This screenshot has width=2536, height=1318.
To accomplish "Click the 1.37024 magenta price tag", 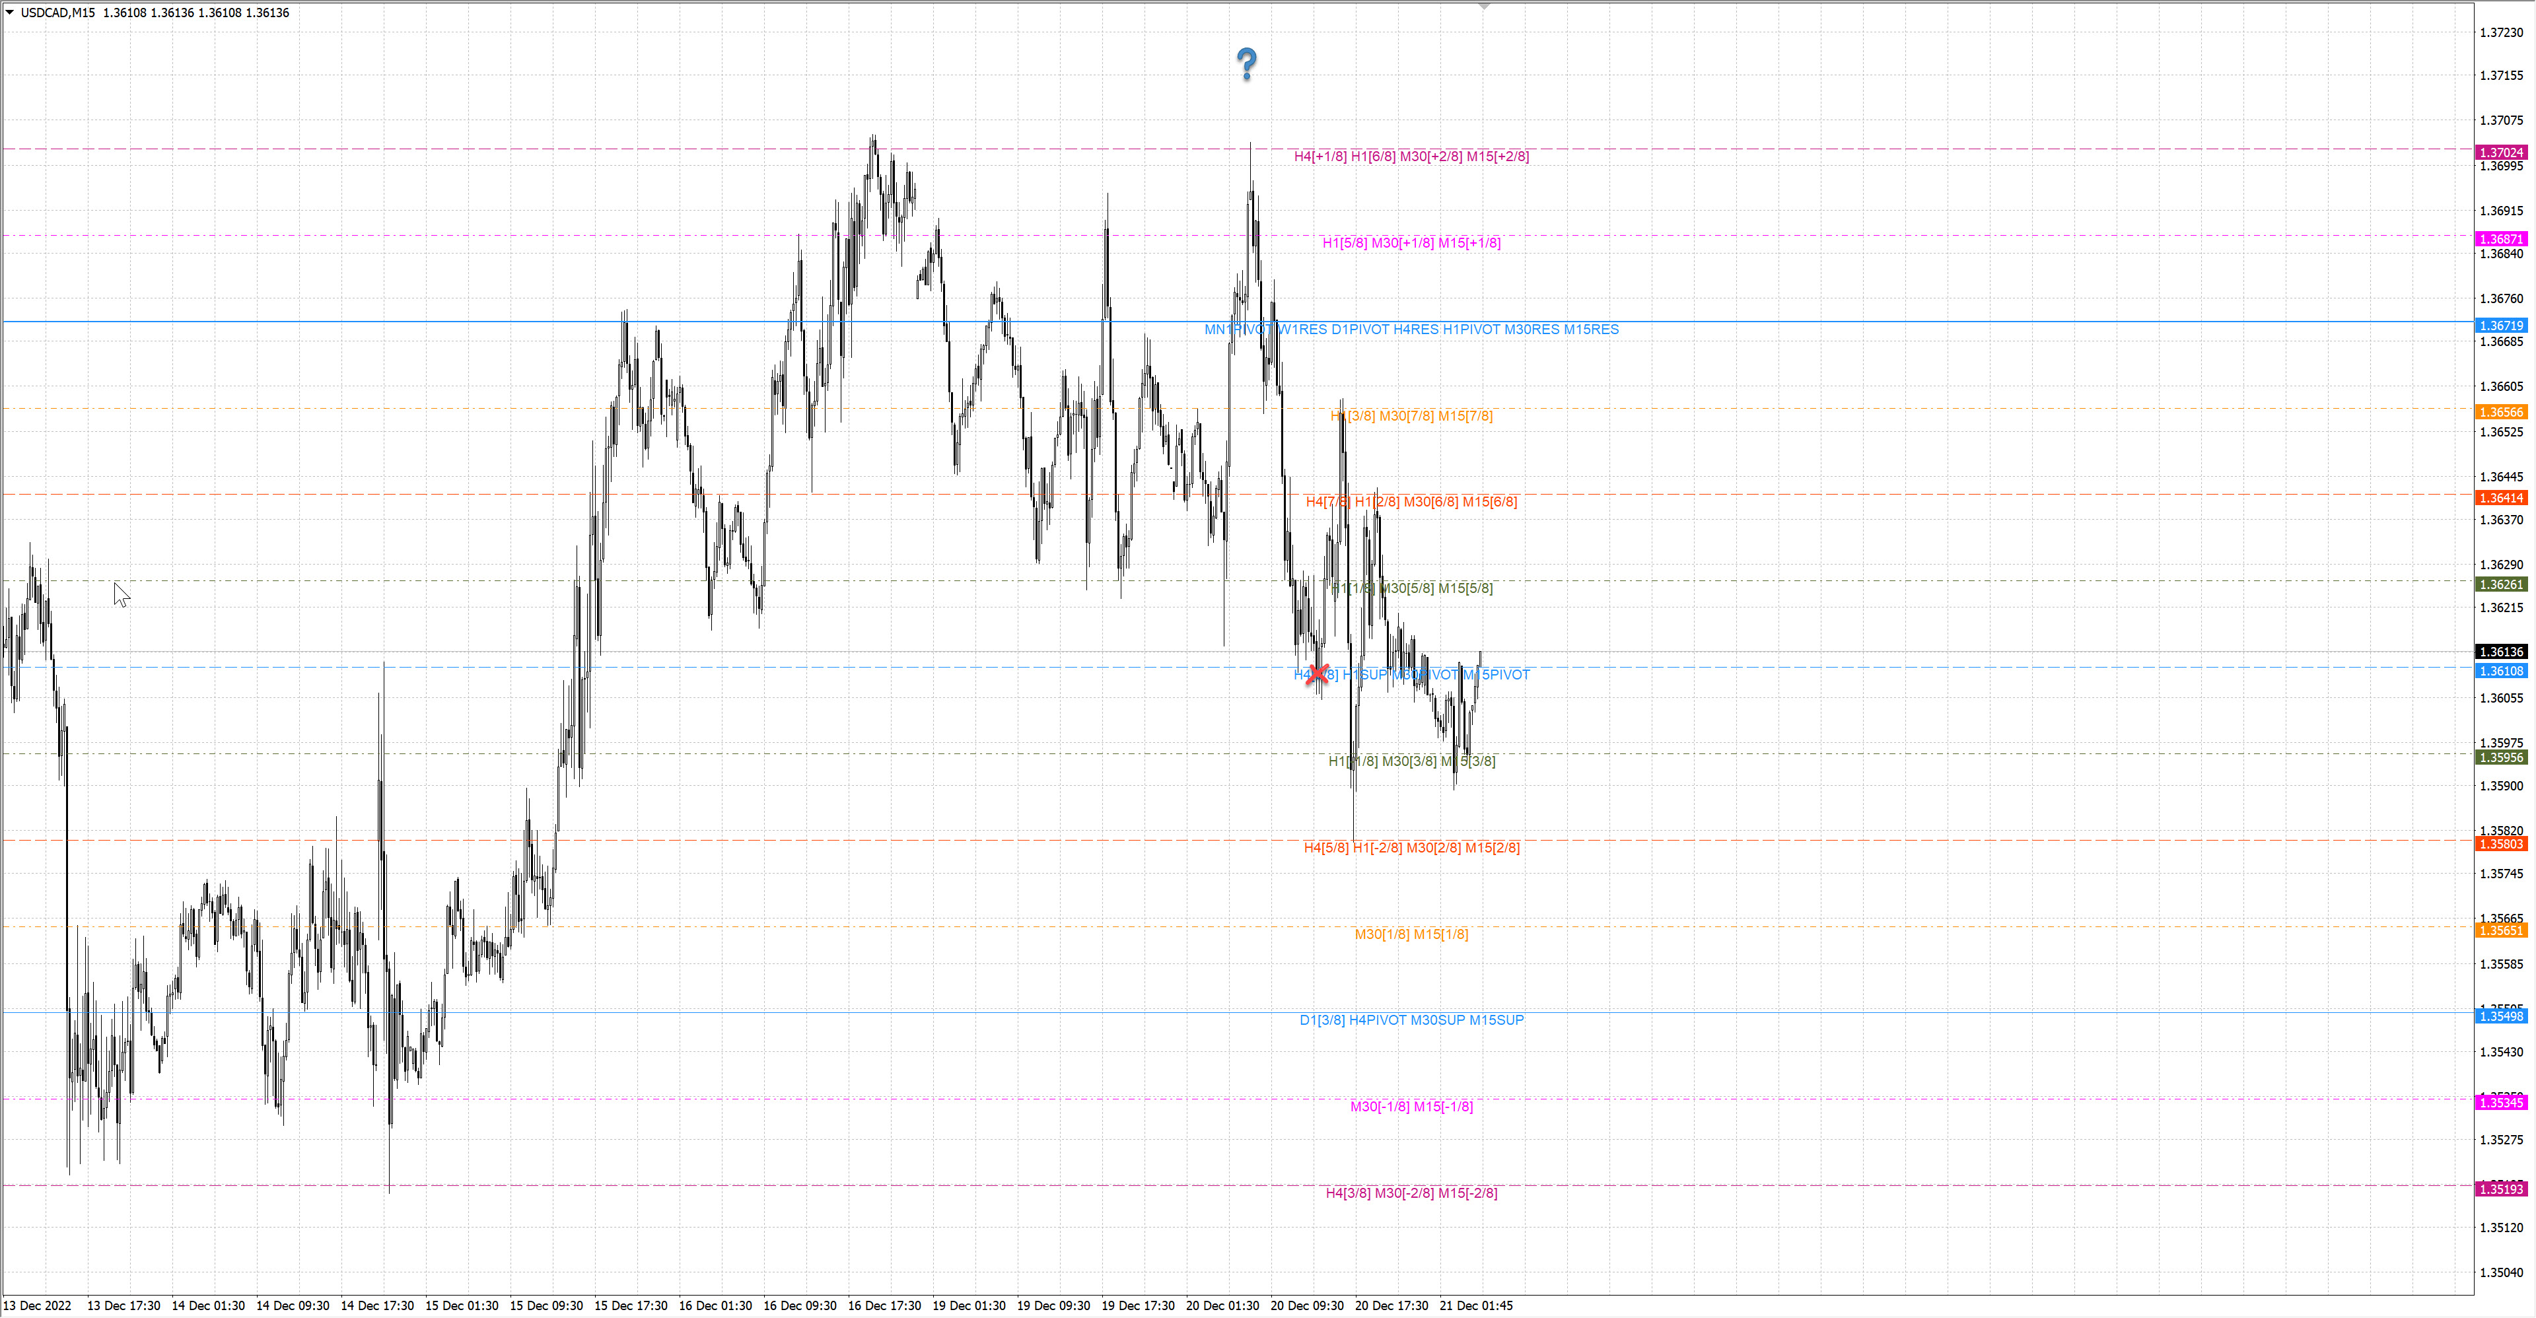I will [x=2500, y=153].
